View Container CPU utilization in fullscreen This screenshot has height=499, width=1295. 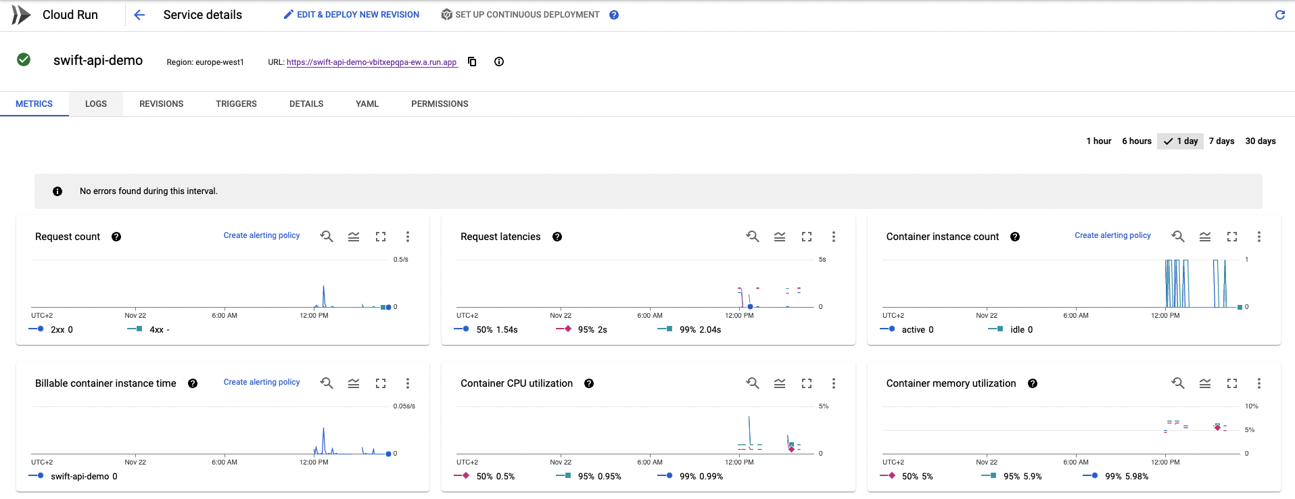coord(807,383)
